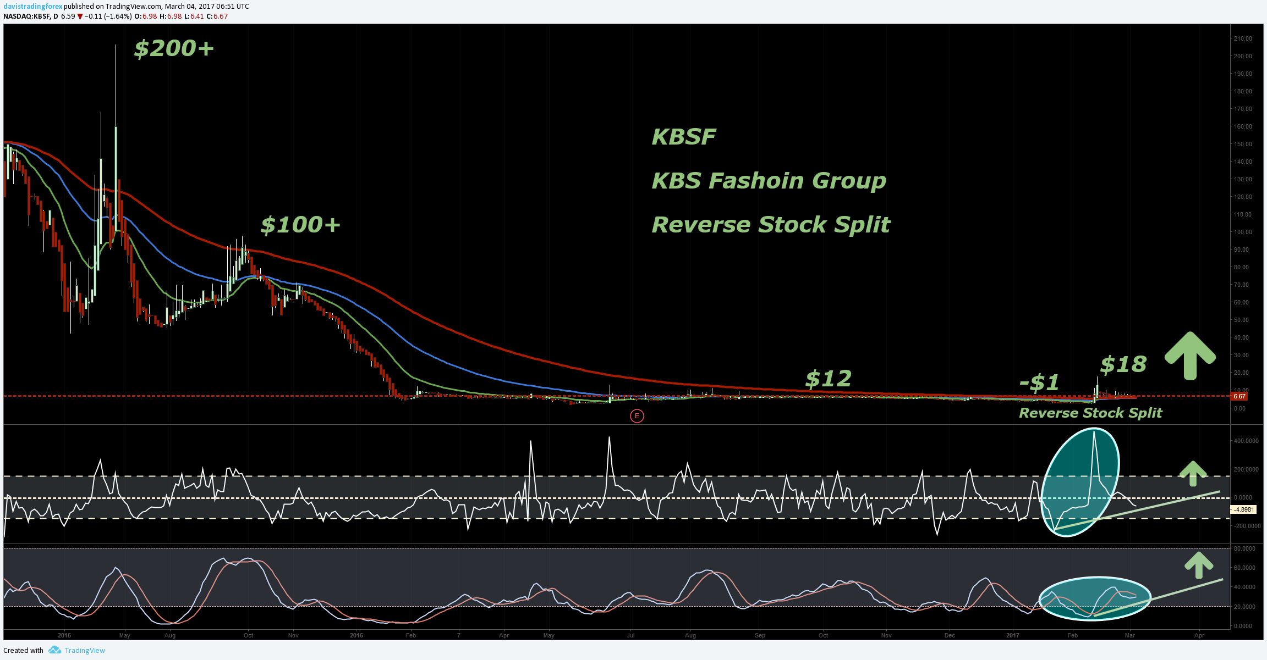Click the 100.00 price axis label

click(x=1243, y=232)
